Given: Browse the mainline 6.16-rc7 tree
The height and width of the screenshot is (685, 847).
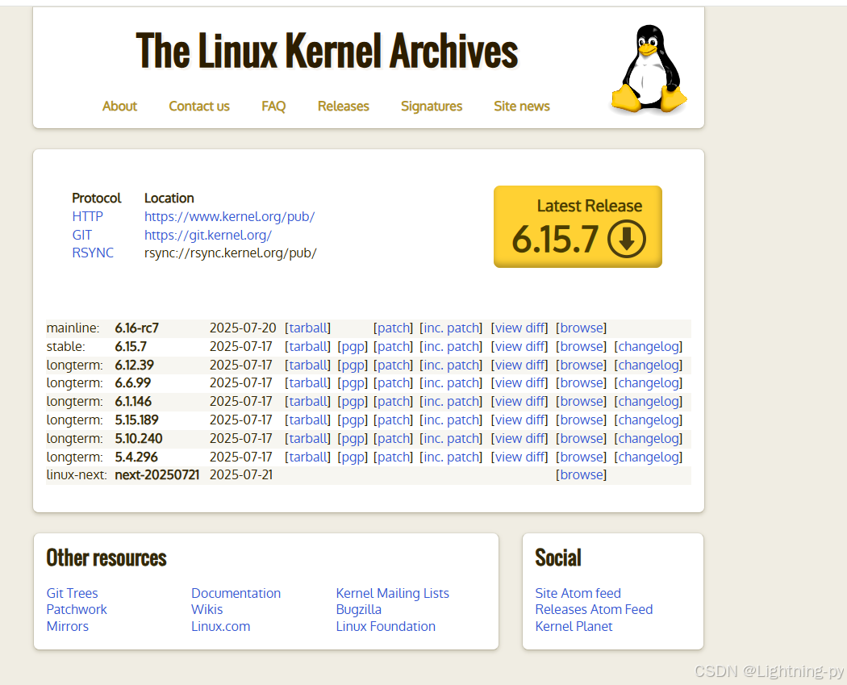Looking at the screenshot, I should point(582,328).
